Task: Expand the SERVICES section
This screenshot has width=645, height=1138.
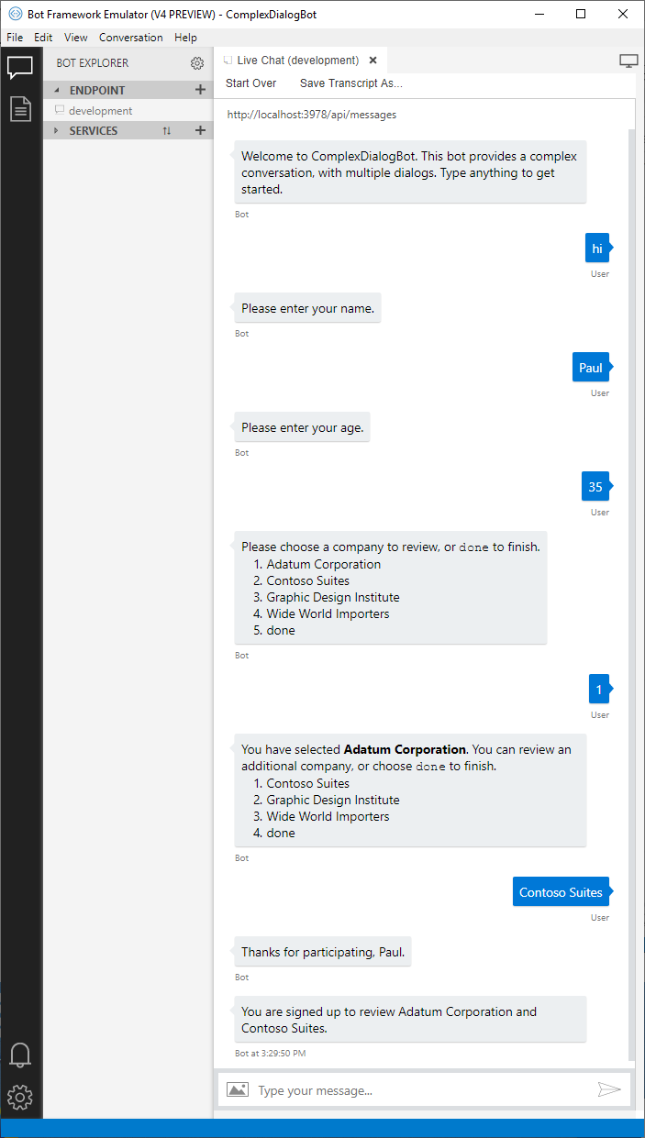Action: 57,130
